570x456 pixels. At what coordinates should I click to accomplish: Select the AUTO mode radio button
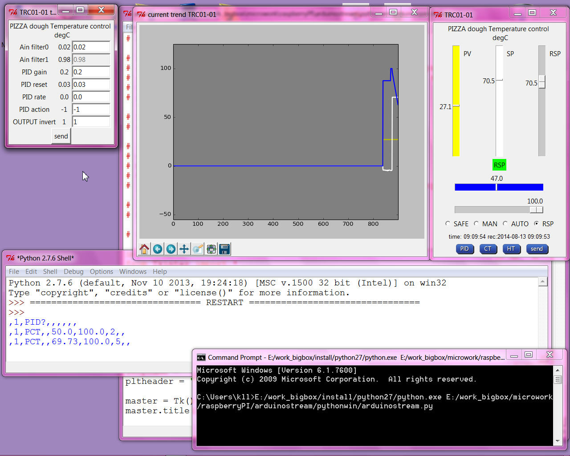pos(505,224)
